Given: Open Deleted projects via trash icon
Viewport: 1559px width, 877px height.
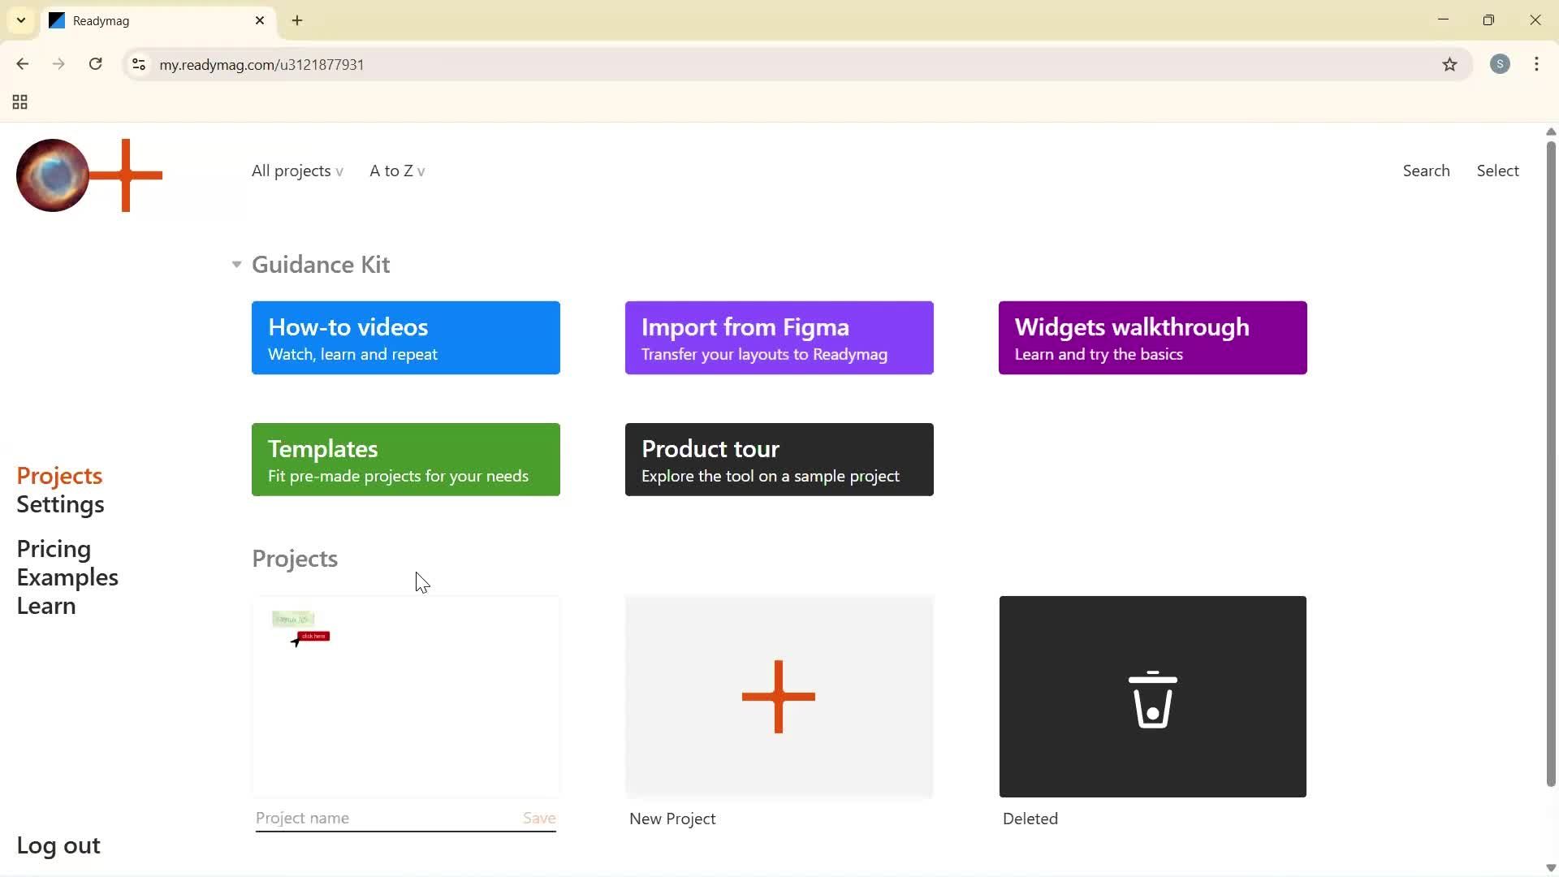Looking at the screenshot, I should pyautogui.click(x=1152, y=696).
